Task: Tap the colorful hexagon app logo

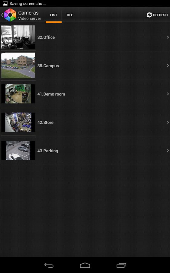Action: pyautogui.click(x=10, y=15)
